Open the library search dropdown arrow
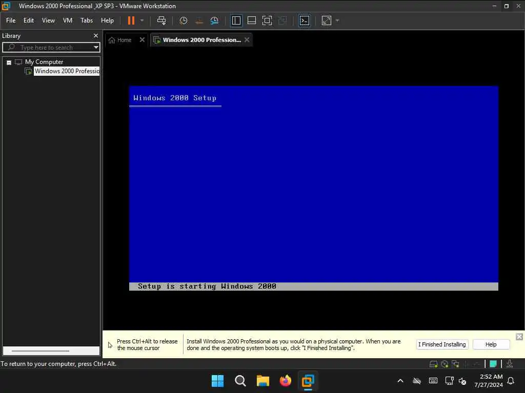The image size is (525, 393). (96, 48)
